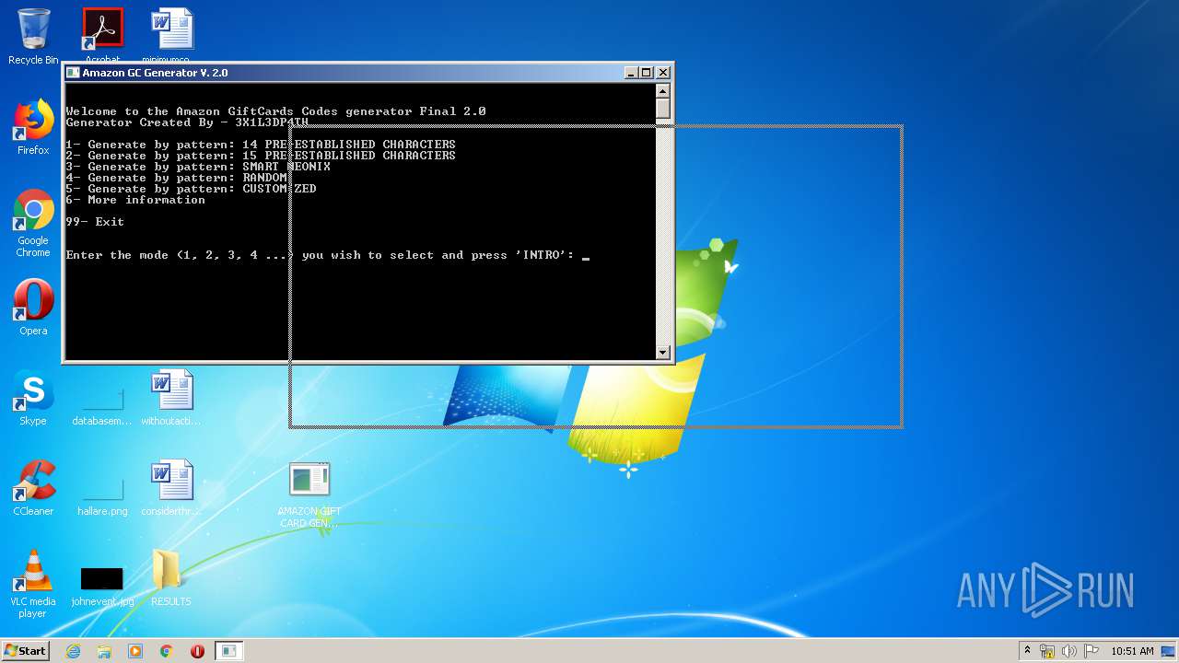Select the withoutacti Word document icon

click(x=171, y=398)
